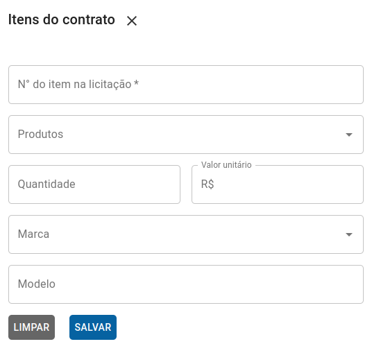Viewport: 372px width, 353px height.
Task: Click into the Valor unitário input
Action: 278,184
